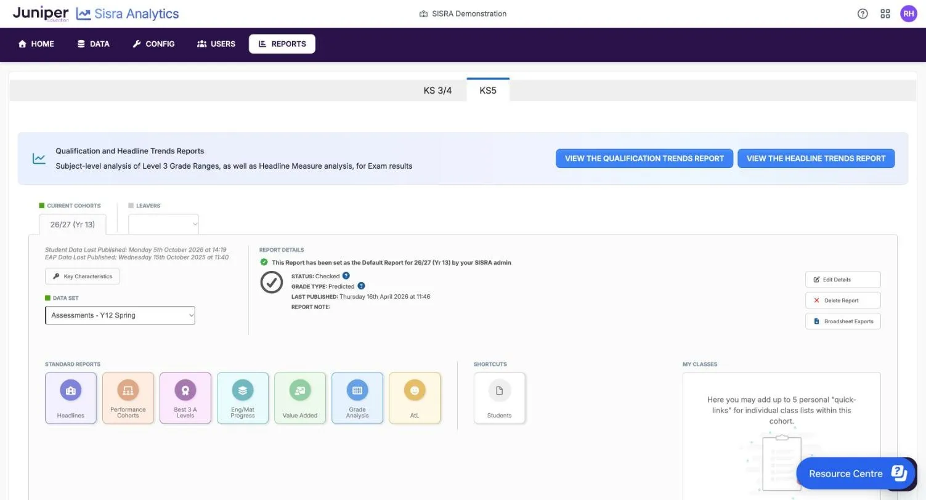The width and height of the screenshot is (926, 500).
Task: Open the Value Added report
Action: click(300, 398)
